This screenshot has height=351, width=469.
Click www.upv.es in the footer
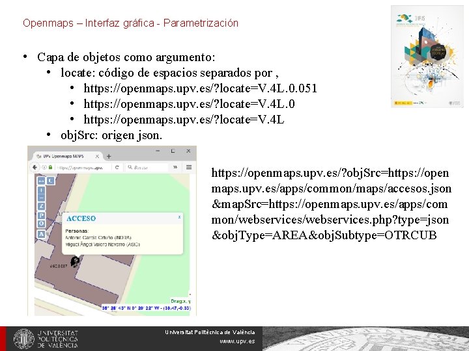237,341
